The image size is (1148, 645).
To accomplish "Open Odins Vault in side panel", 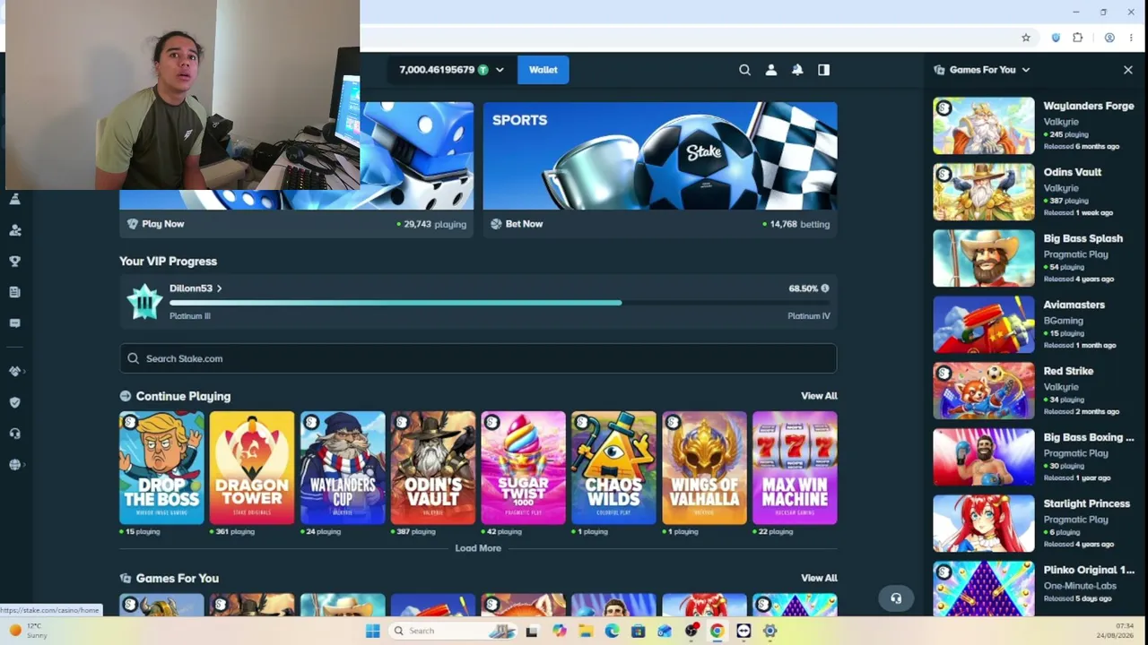I will click(x=1033, y=192).
